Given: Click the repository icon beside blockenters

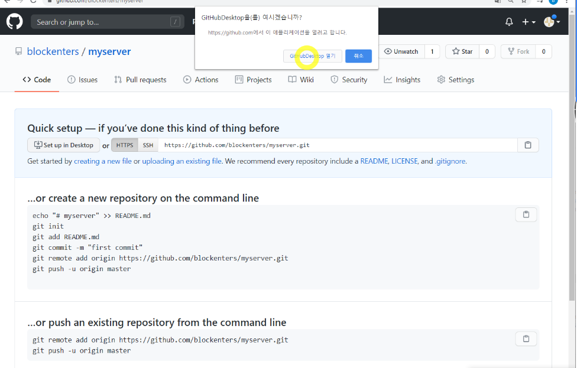Looking at the screenshot, I should point(18,51).
